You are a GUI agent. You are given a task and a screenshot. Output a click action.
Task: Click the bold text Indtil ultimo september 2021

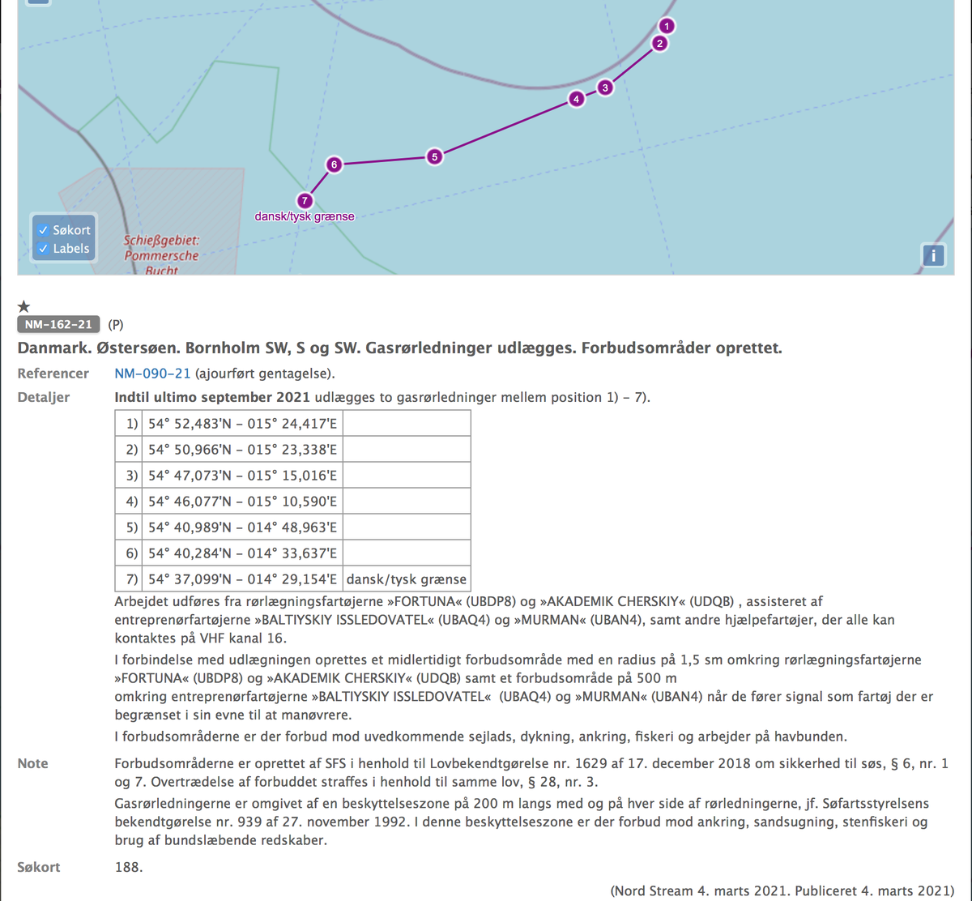point(212,397)
